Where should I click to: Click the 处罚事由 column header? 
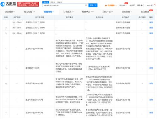(x=69, y=17)
